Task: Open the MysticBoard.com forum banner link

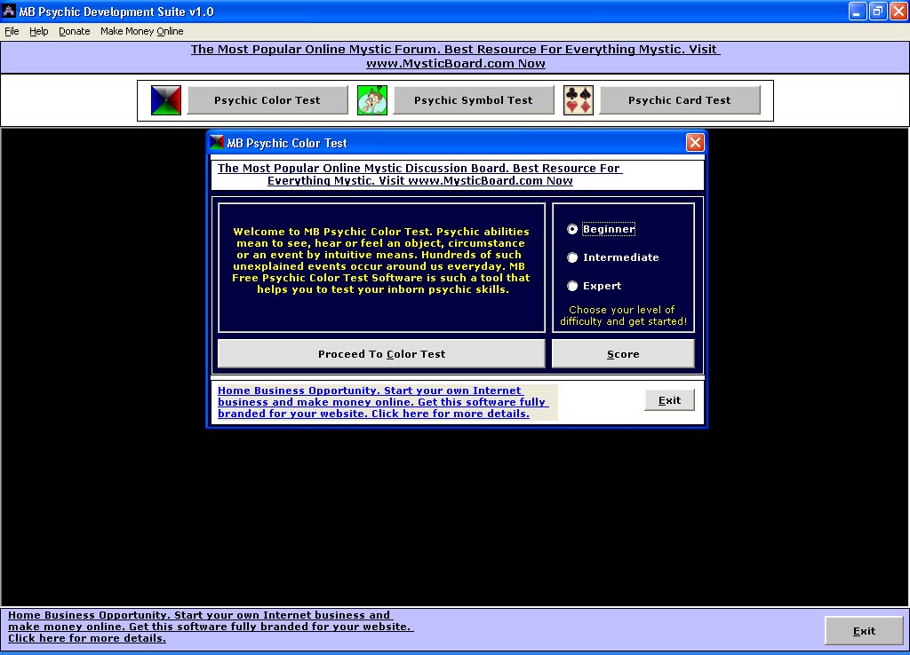Action: (x=456, y=56)
